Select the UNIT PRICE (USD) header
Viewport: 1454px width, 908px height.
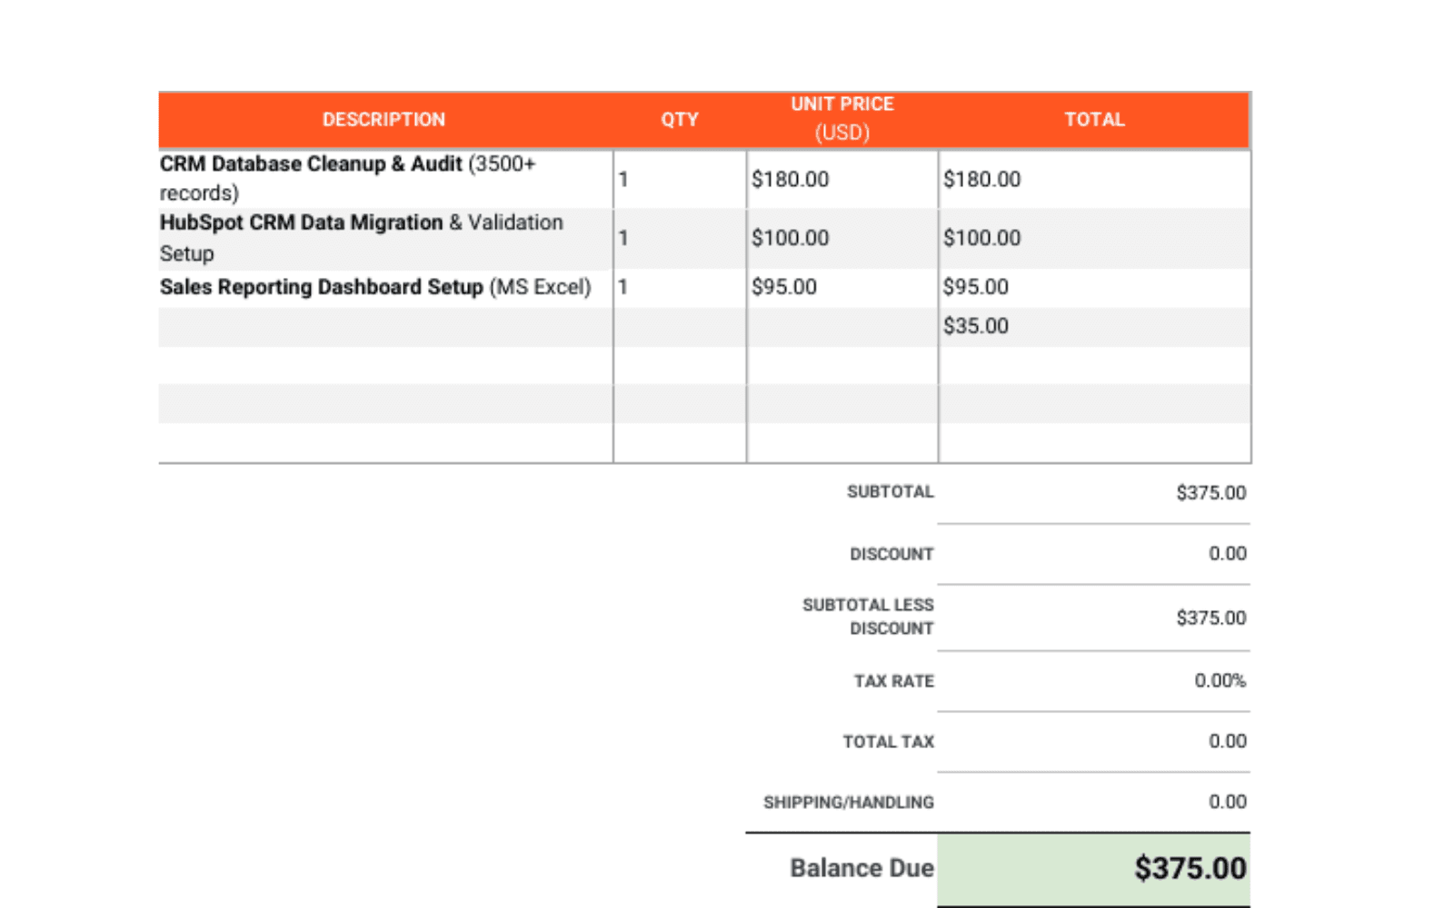click(842, 119)
